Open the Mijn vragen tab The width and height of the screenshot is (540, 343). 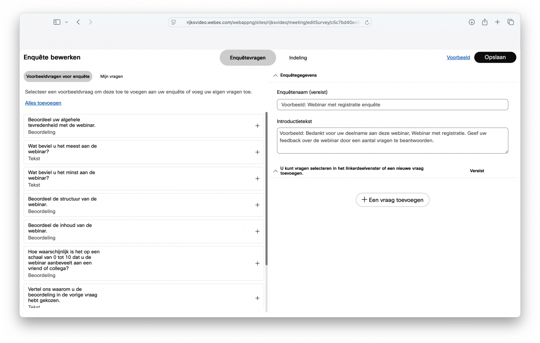[x=111, y=76]
